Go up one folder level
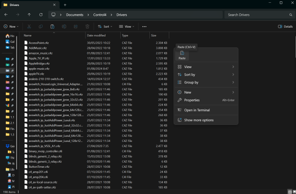The height and width of the screenshot is (194, 296). tap(29, 15)
